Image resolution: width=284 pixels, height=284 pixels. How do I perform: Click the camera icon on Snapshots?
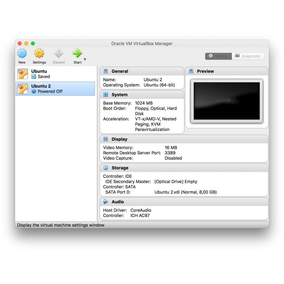point(237,56)
